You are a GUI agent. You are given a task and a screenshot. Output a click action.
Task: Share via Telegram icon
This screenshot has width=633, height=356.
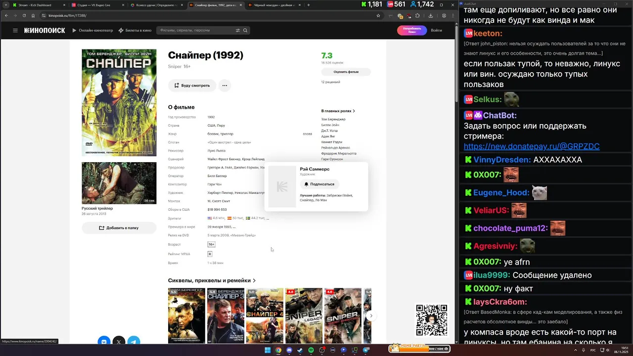pyautogui.click(x=134, y=341)
